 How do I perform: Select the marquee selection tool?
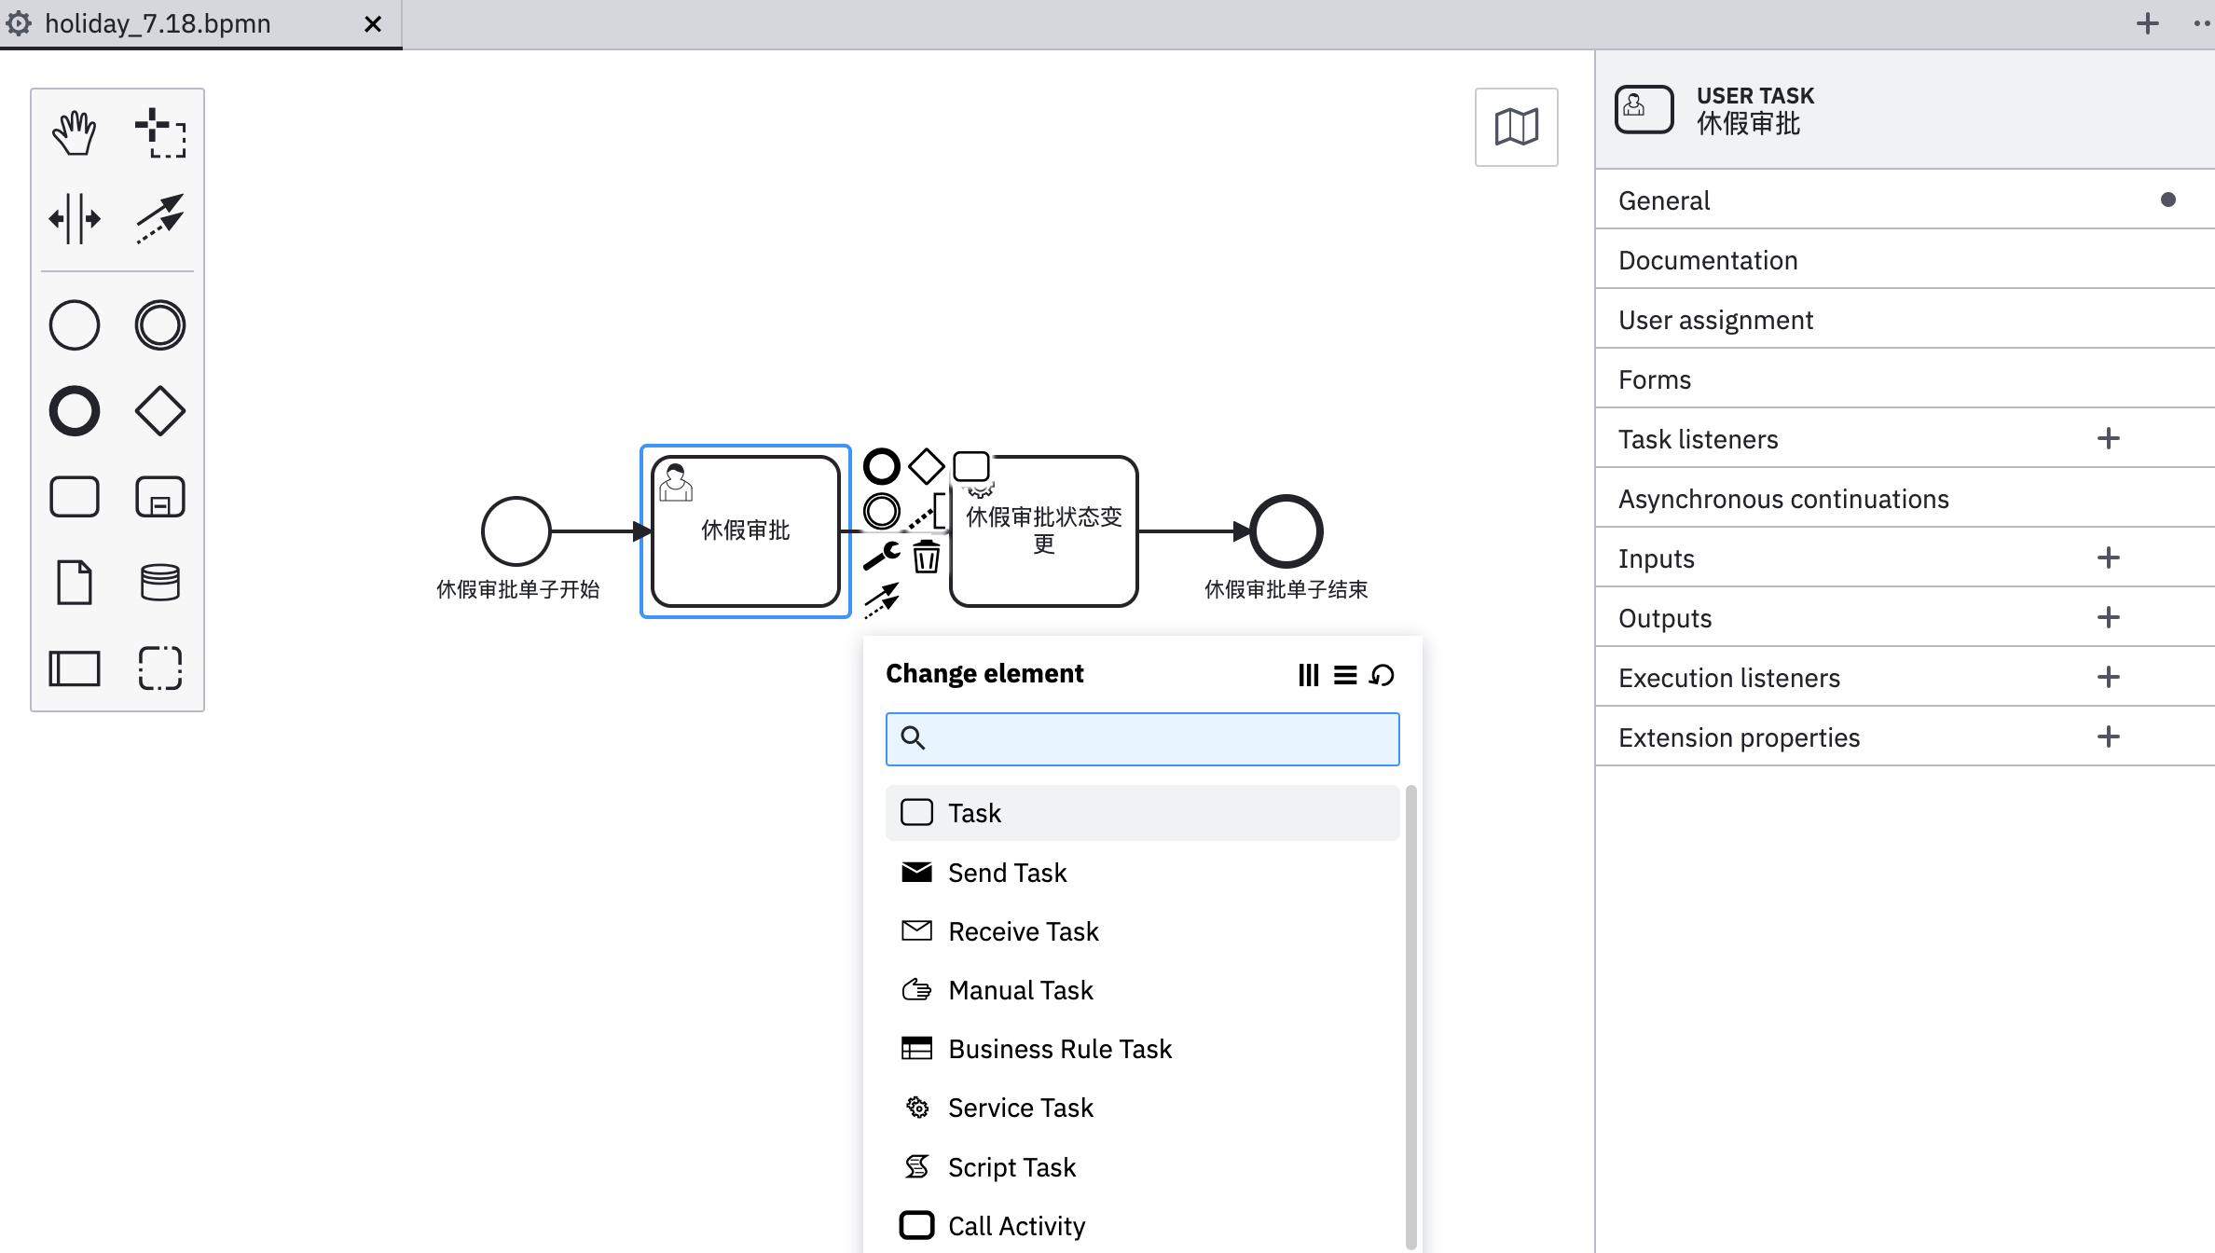(x=159, y=132)
